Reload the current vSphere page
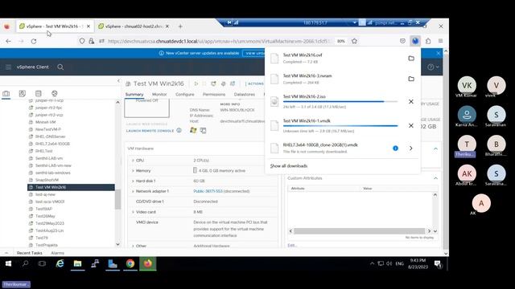This screenshot has width=515, height=289. coord(34,41)
